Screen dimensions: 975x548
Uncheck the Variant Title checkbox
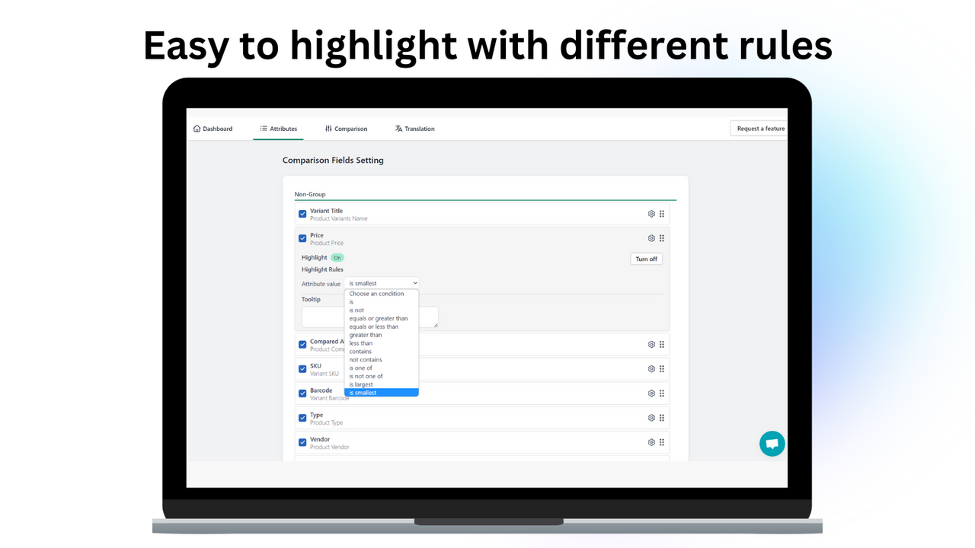[x=302, y=214]
